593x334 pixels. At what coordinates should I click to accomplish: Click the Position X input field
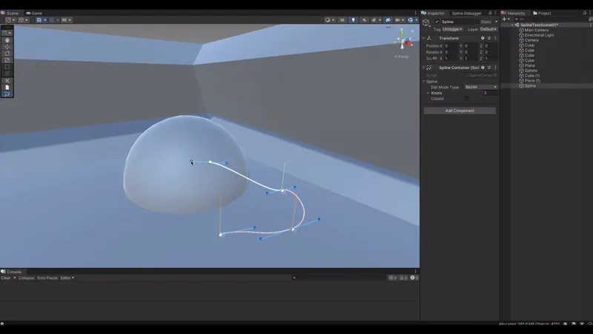(x=451, y=46)
